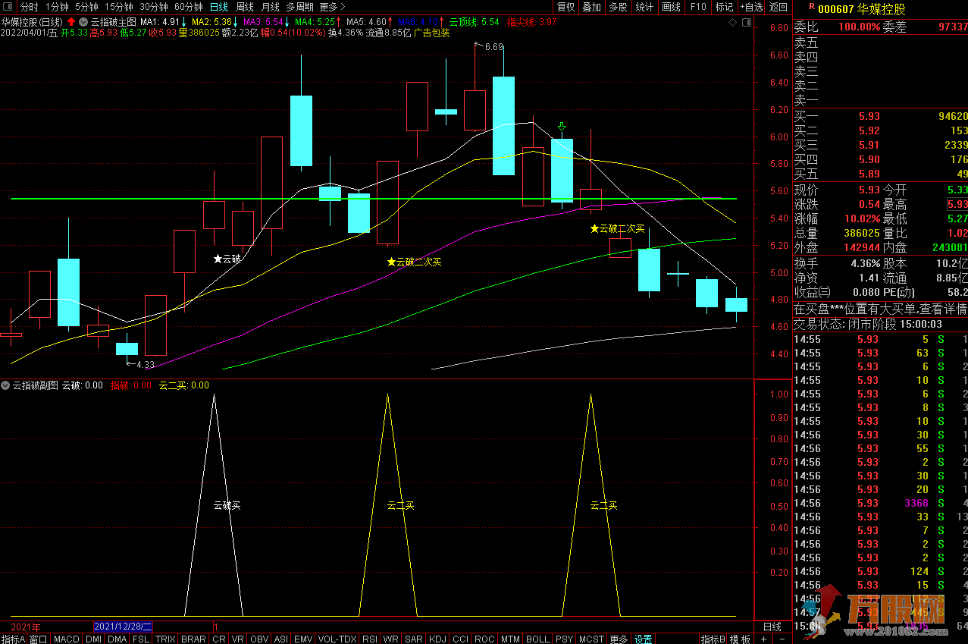
Task: Open the 云指破主图 indicator dropdown arrow
Action: (83, 22)
